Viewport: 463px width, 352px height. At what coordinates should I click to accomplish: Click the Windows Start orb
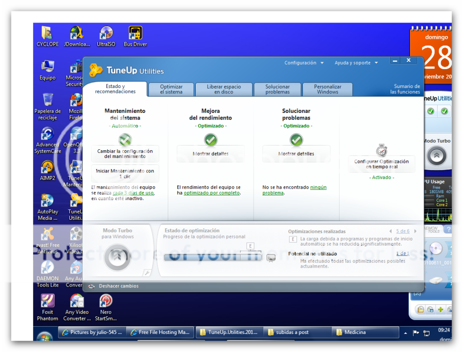(45, 336)
